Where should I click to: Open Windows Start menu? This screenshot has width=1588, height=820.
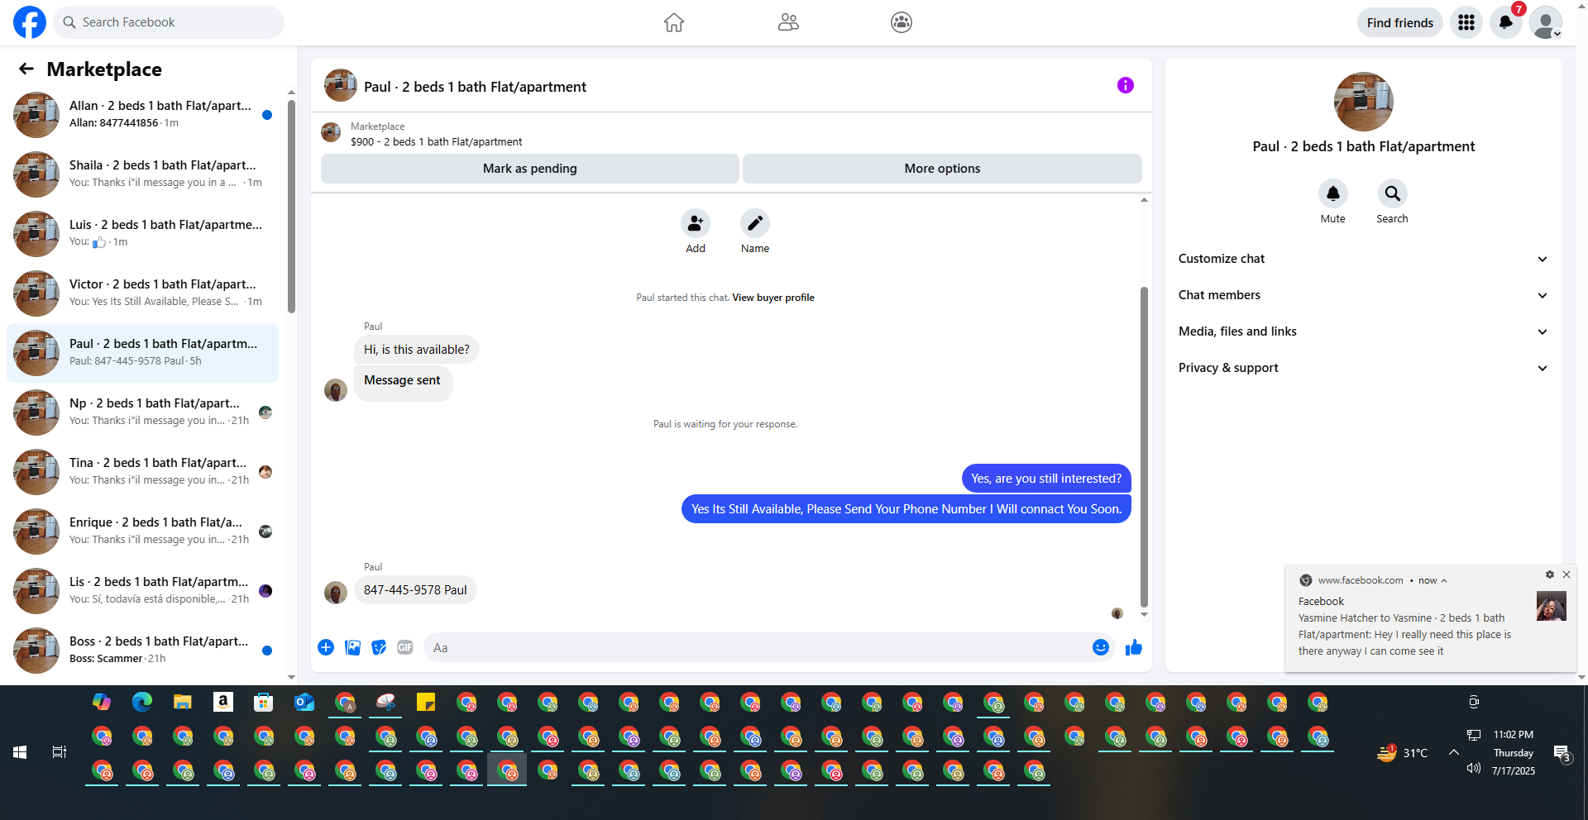click(x=20, y=752)
